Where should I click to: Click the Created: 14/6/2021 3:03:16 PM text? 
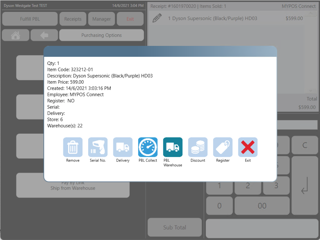[x=79, y=88]
